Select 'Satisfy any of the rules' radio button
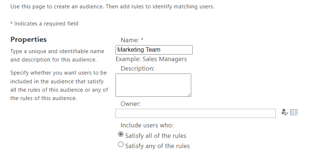 [121, 144]
